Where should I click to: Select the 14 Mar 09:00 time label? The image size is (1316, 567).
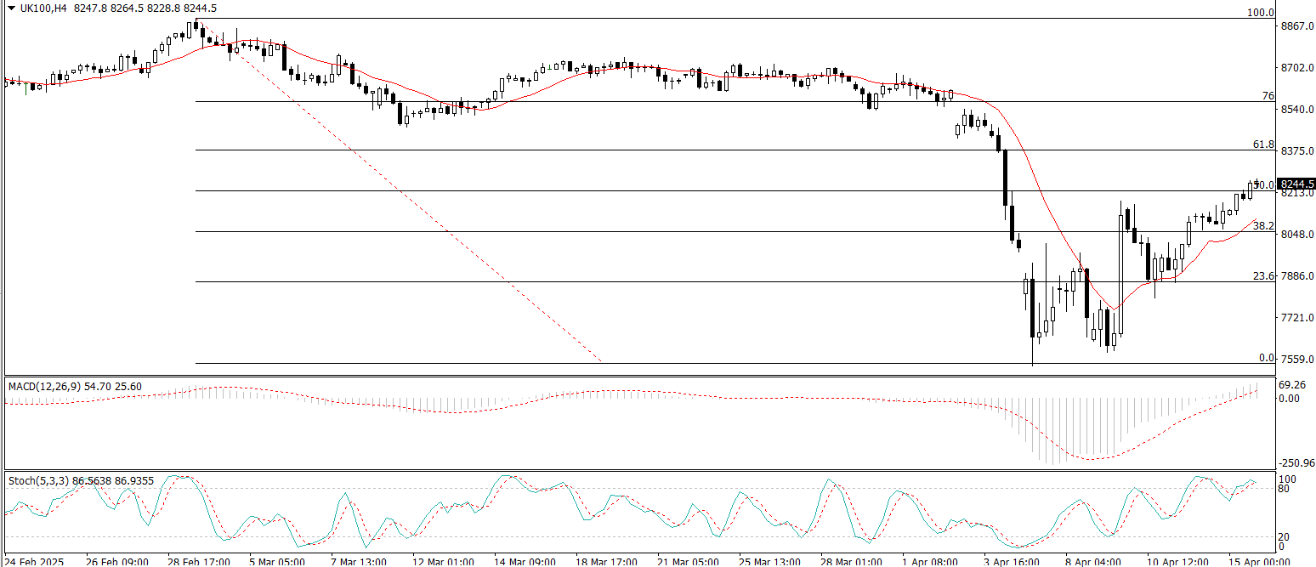pyautogui.click(x=525, y=561)
